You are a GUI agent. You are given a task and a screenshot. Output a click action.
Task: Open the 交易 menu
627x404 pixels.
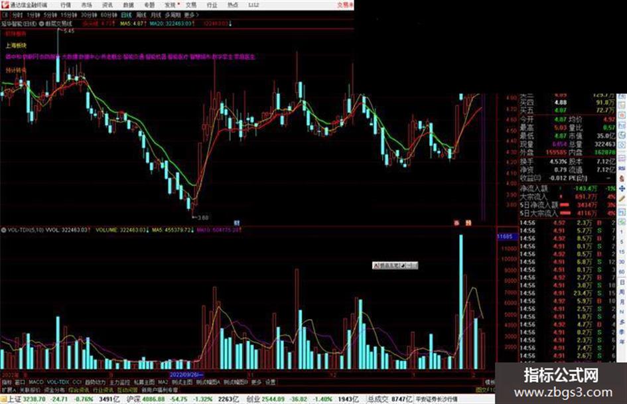click(191, 5)
